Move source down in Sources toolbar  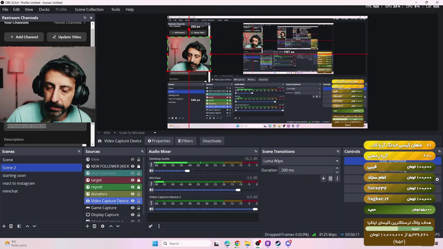point(118,226)
